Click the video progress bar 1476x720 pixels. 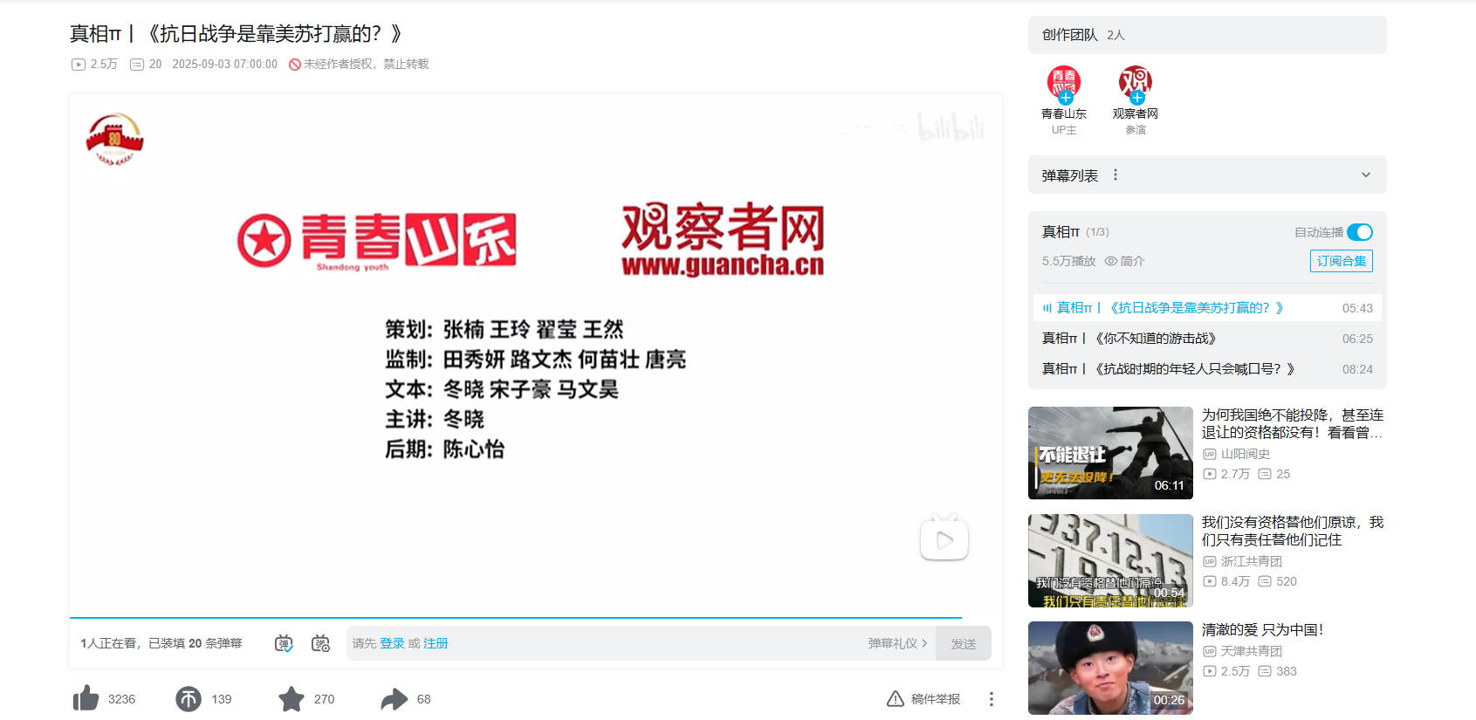point(515,618)
